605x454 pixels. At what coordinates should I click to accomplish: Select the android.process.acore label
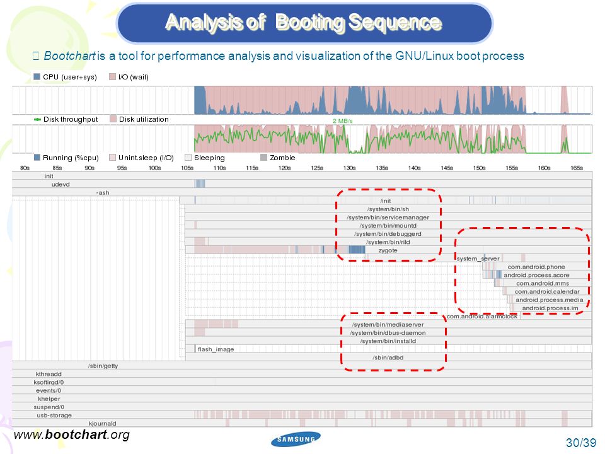[536, 276]
